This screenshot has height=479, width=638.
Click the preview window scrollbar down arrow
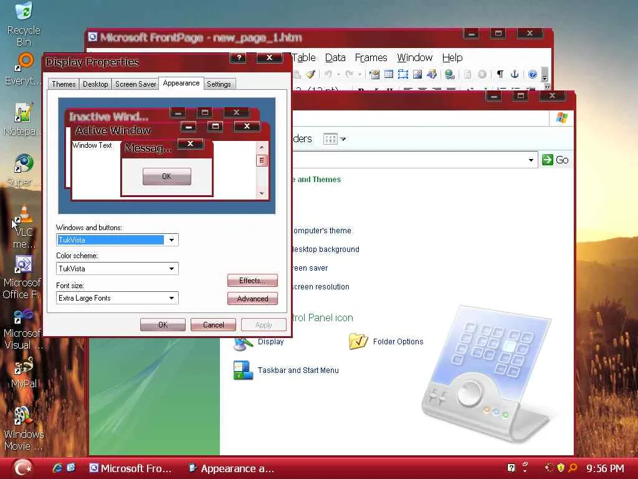[x=262, y=193]
